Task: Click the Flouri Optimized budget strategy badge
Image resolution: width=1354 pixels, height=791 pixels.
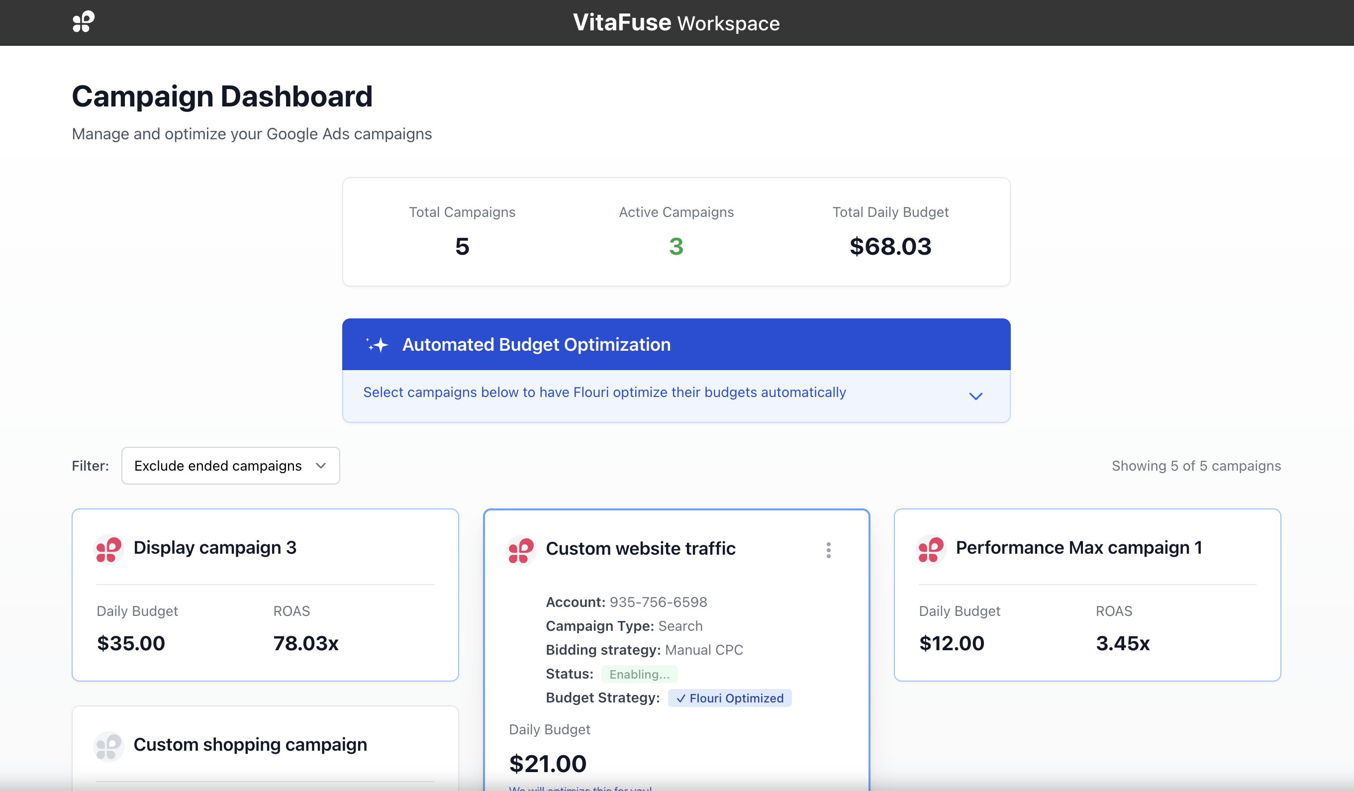Action: click(x=729, y=698)
